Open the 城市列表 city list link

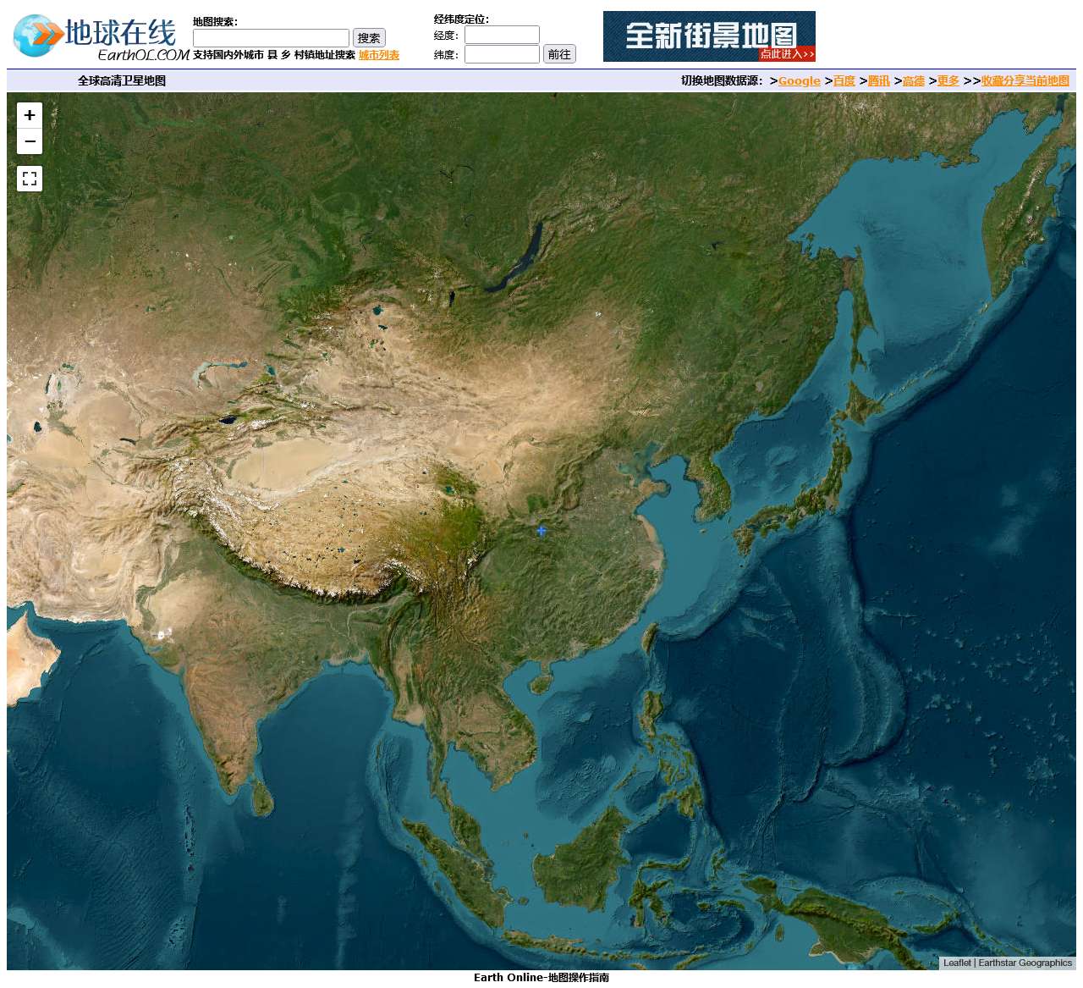click(x=379, y=55)
